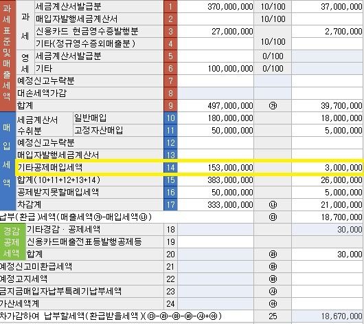Image resolution: width=364 pixels, height=324 pixels.
Task: Select the 370,000,000 amount cell
Action: (216, 6)
